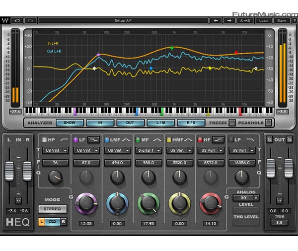The width and height of the screenshot is (298, 251).
Task: Go to previous preset arrow
Action: pos(216,20)
